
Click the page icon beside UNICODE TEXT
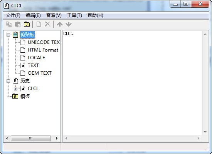[23, 42]
